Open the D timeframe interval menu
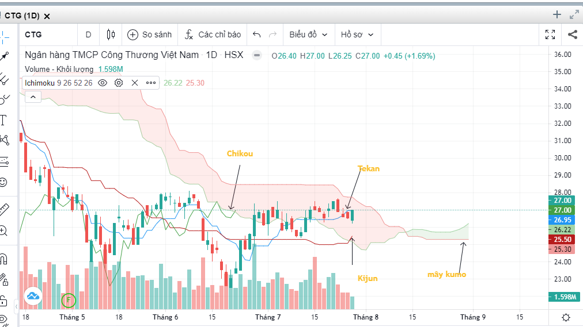Screen dimensions: 583x327 coord(88,34)
